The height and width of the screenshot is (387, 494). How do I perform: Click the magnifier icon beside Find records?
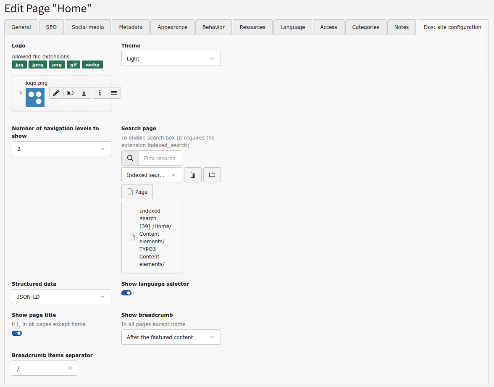tap(130, 158)
